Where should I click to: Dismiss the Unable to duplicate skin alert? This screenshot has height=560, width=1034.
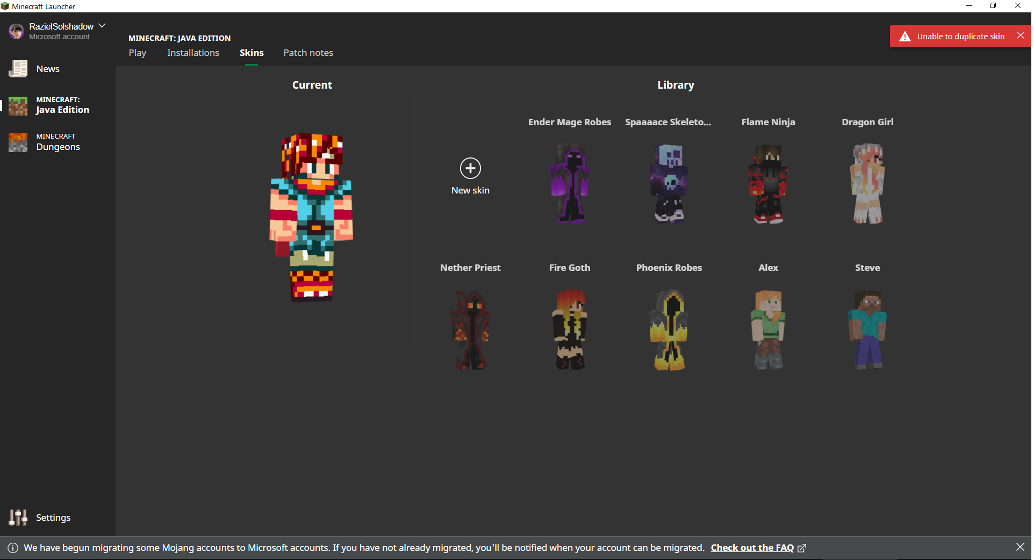(1020, 36)
